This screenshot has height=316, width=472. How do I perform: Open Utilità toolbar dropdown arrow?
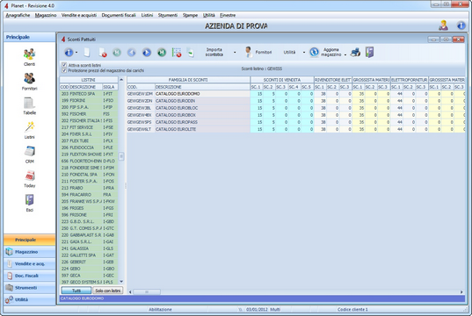tap(304, 53)
